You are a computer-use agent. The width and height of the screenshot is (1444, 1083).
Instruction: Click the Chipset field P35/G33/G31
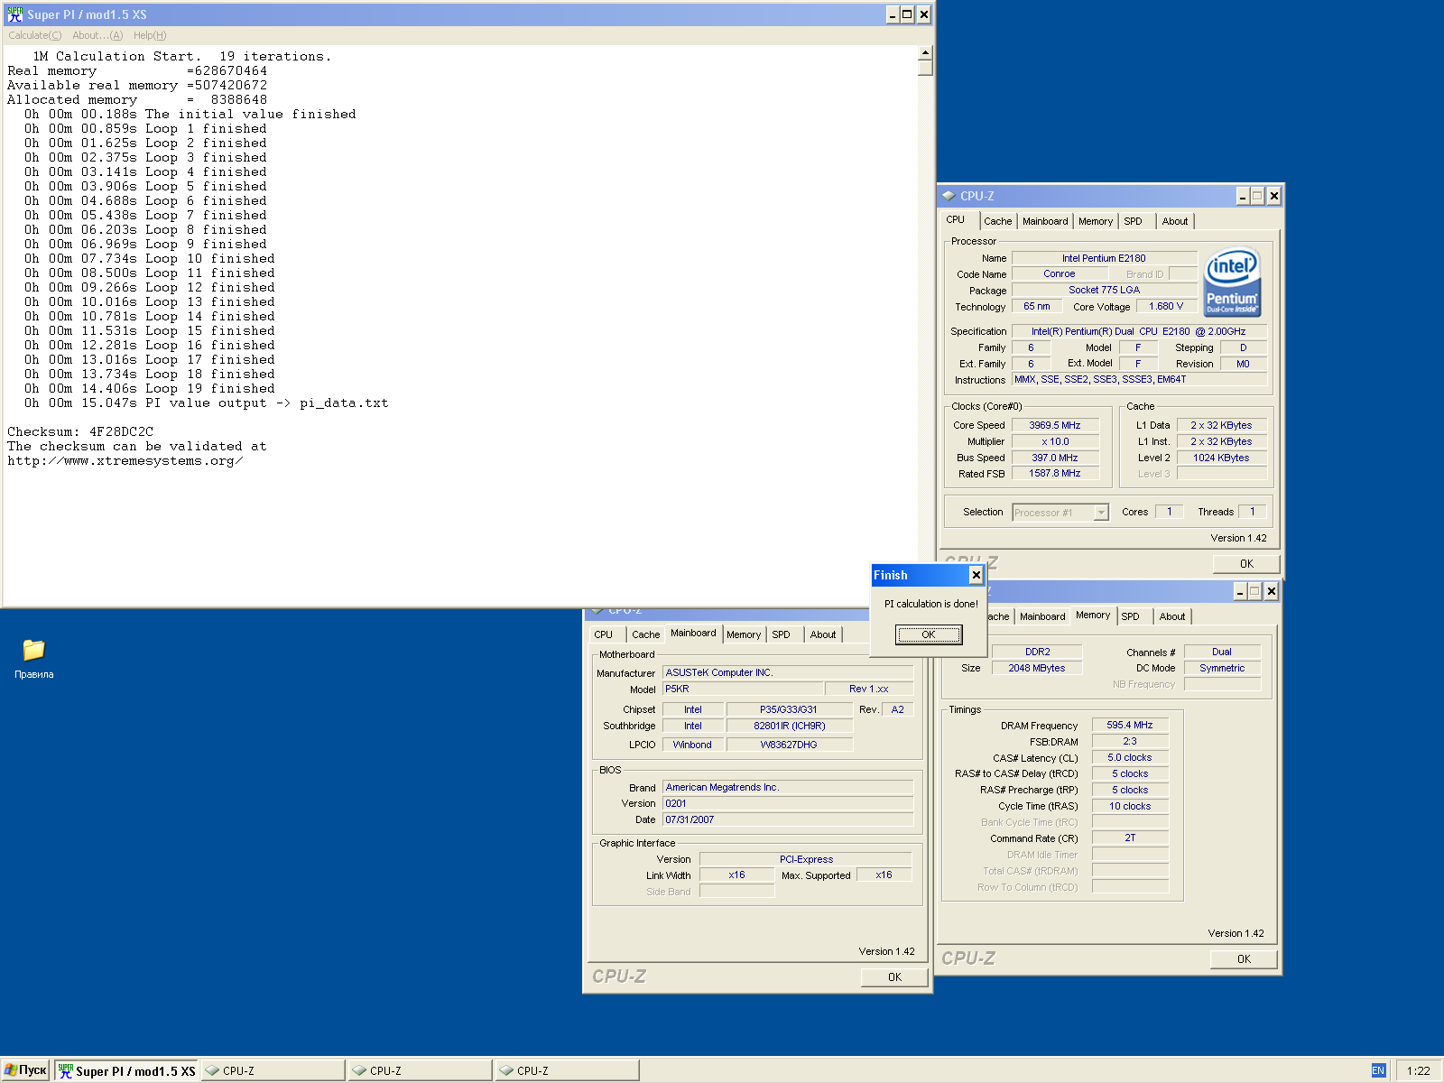click(789, 709)
